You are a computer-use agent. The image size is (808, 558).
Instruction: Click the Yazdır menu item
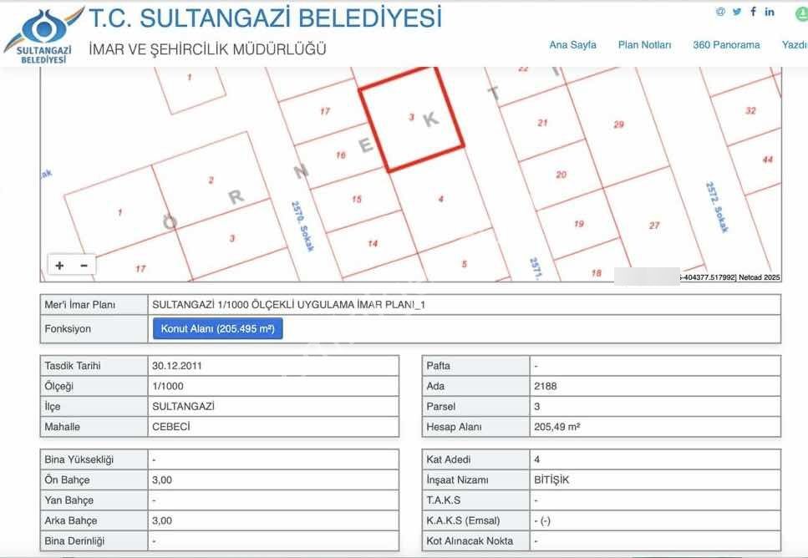click(795, 45)
